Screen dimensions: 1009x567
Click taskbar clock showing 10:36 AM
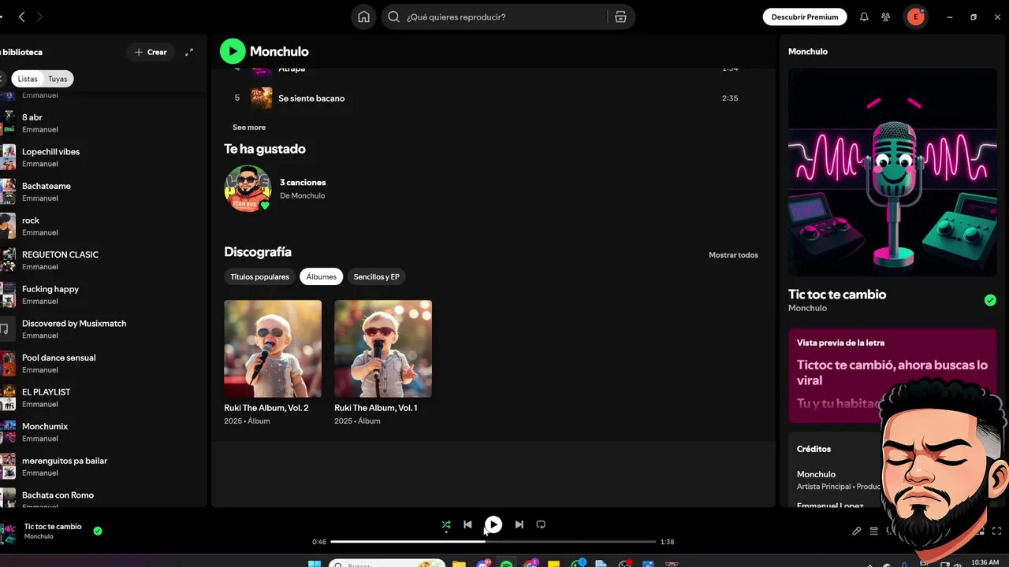[985, 563]
